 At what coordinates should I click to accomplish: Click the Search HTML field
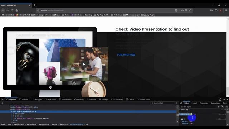point(162,103)
